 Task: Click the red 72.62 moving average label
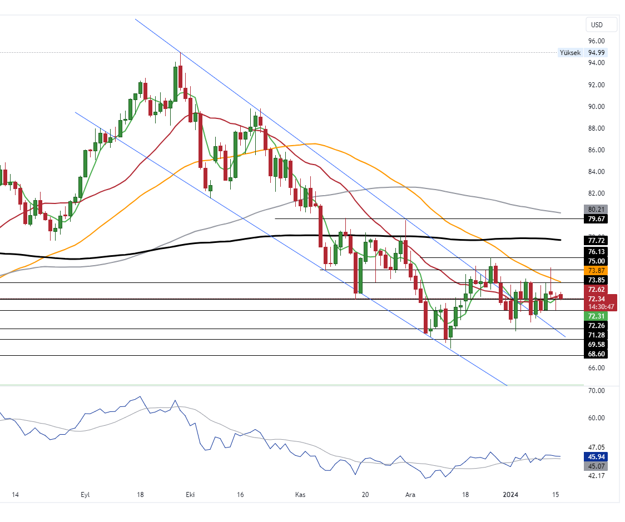click(596, 290)
